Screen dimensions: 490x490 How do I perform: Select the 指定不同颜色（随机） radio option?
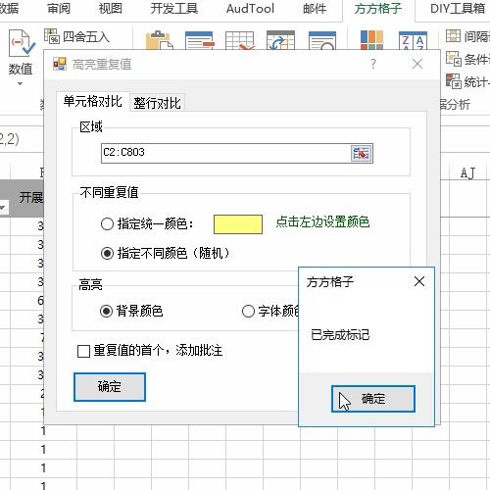pyautogui.click(x=107, y=253)
